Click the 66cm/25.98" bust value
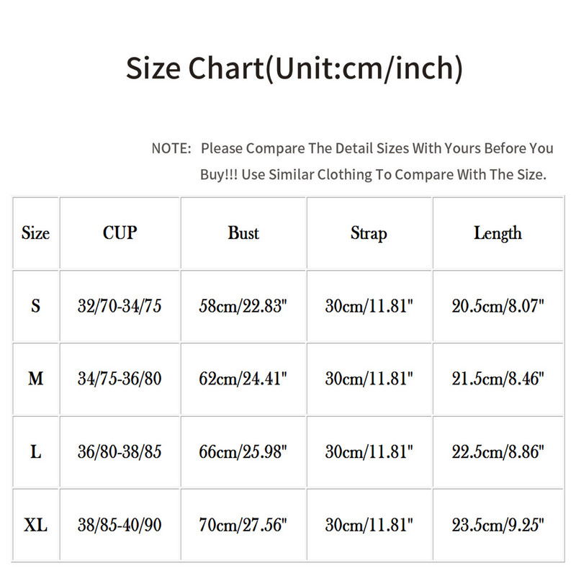 coord(243,452)
